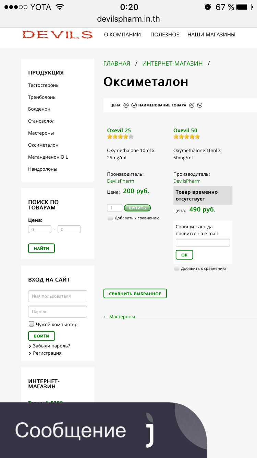Sort by price ascending arrow
Image resolution: width=257 pixels, height=458 pixels.
tap(126, 105)
